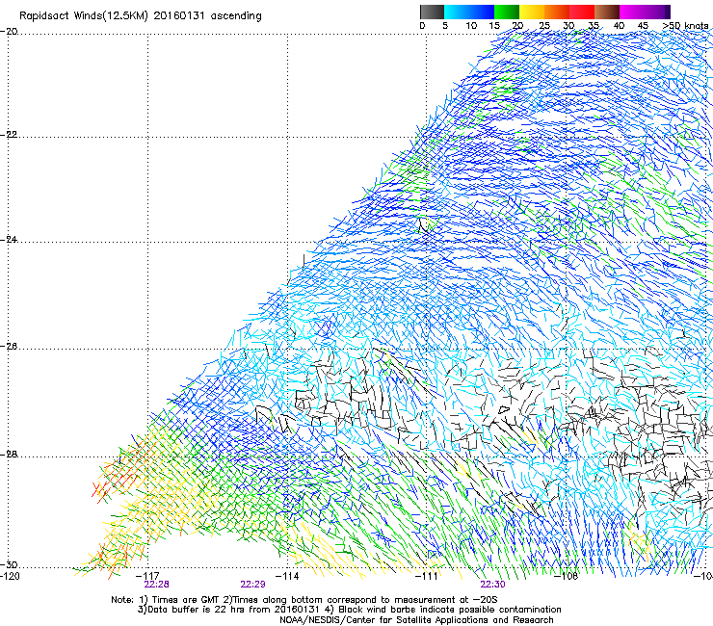This screenshot has width=713, height=626.
Task: Click the title text 'Rapidscat Winds(12.5KM) 20160131 ascending'
Action: click(141, 16)
